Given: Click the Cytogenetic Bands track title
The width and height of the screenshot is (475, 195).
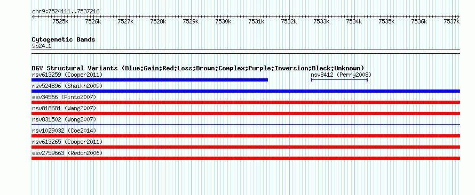Looking at the screenshot, I should click(64, 39).
